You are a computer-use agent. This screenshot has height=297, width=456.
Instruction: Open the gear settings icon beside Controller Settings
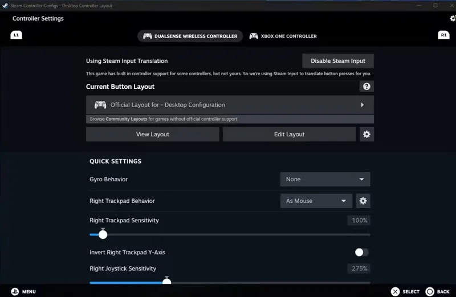point(453,18)
